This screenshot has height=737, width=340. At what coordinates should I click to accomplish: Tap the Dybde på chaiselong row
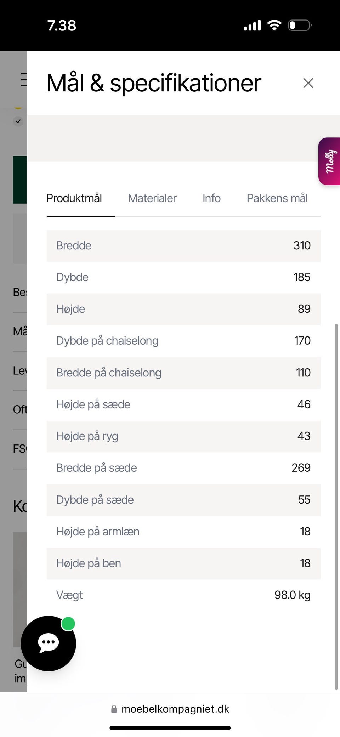(x=183, y=341)
